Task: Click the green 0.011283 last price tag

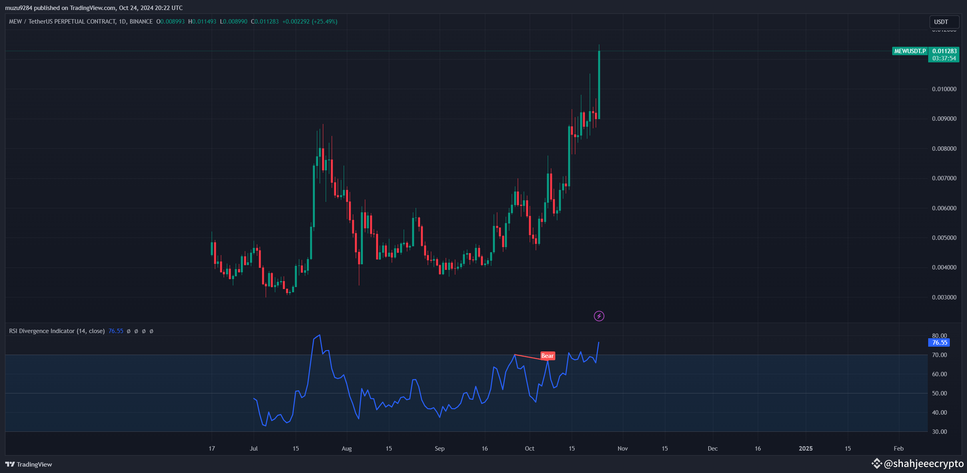Action: 944,51
